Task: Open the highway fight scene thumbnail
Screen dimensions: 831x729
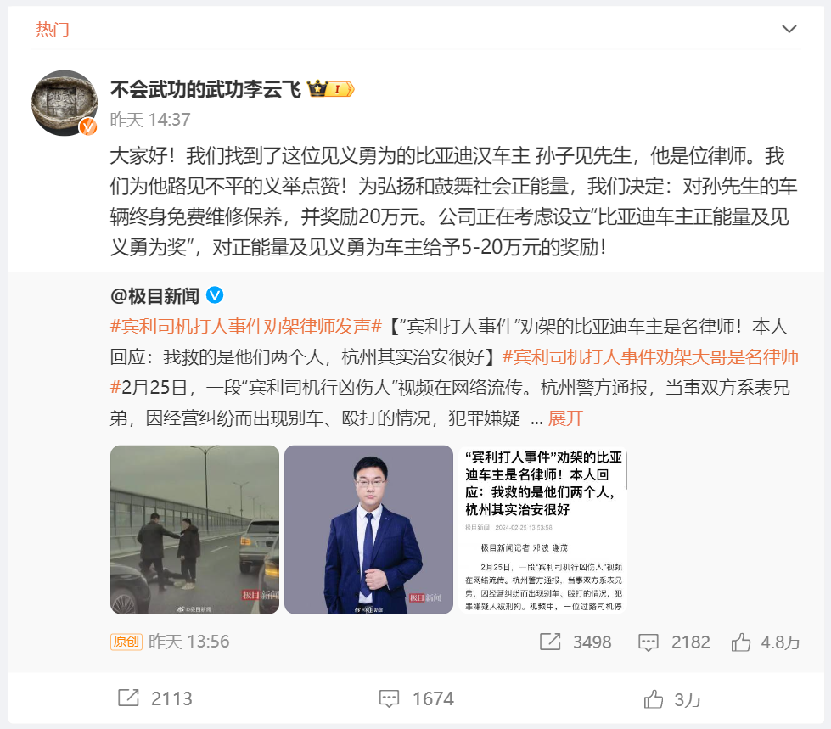Action: (x=194, y=530)
